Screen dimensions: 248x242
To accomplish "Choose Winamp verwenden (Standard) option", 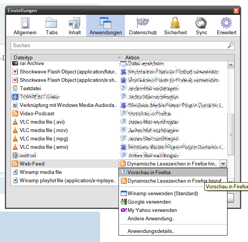I will [173, 193].
